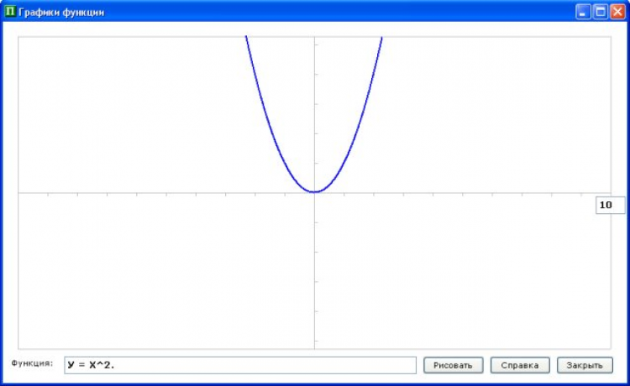Minimize the Графики функции window

pyautogui.click(x=583, y=12)
